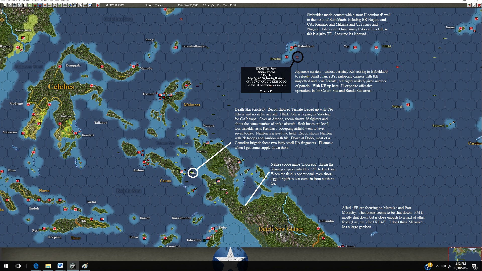Open File Explorer from the taskbar

pos(48,266)
